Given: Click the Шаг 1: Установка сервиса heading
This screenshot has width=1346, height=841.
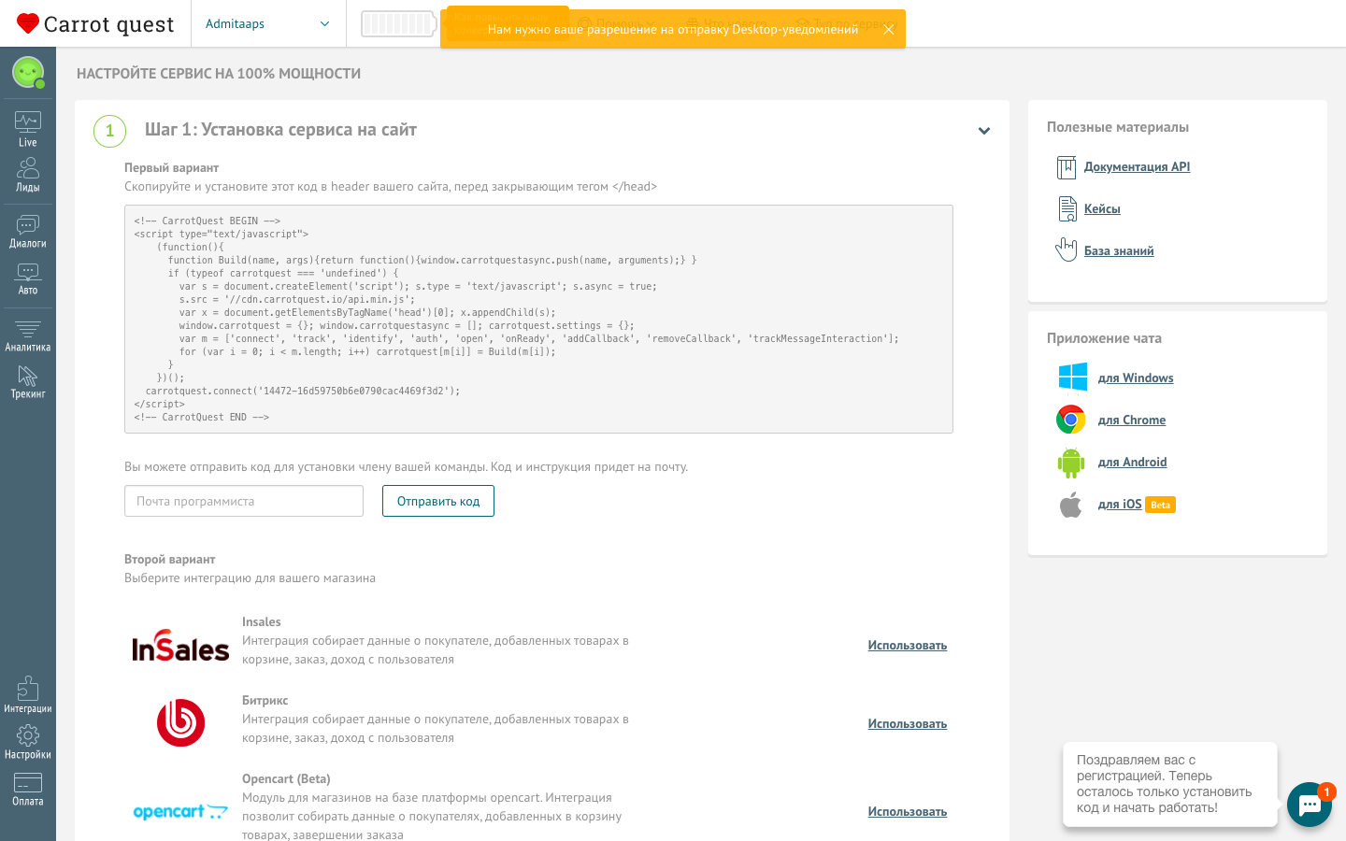Looking at the screenshot, I should [x=280, y=130].
